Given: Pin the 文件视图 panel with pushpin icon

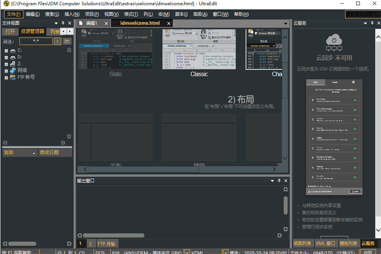Looking at the screenshot, I should (x=63, y=23).
